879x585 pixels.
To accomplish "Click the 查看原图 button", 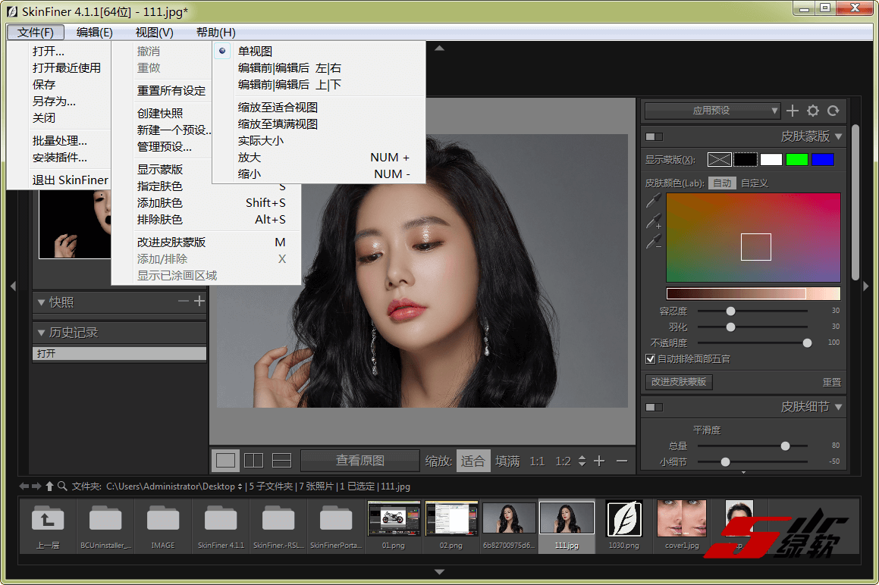I will click(x=360, y=461).
